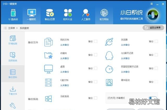This screenshot has width=167, height=110.
Task: Open the 备份/还原 tab
Action: pos(50,15)
